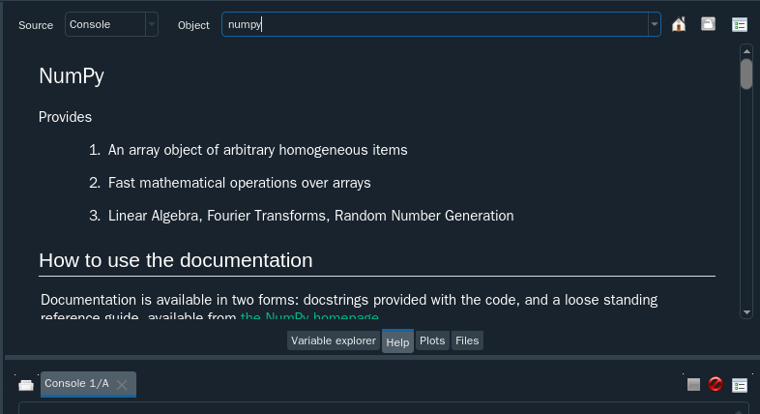Open the console pane options menu icon
The width and height of the screenshot is (760, 414).
tap(739, 385)
